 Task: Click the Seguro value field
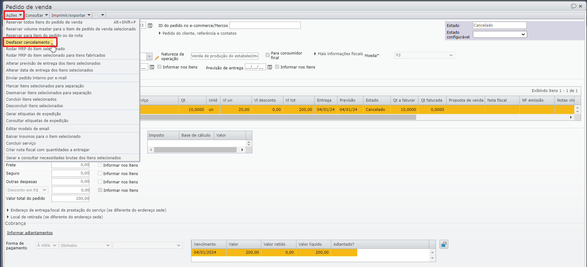click(x=70, y=173)
